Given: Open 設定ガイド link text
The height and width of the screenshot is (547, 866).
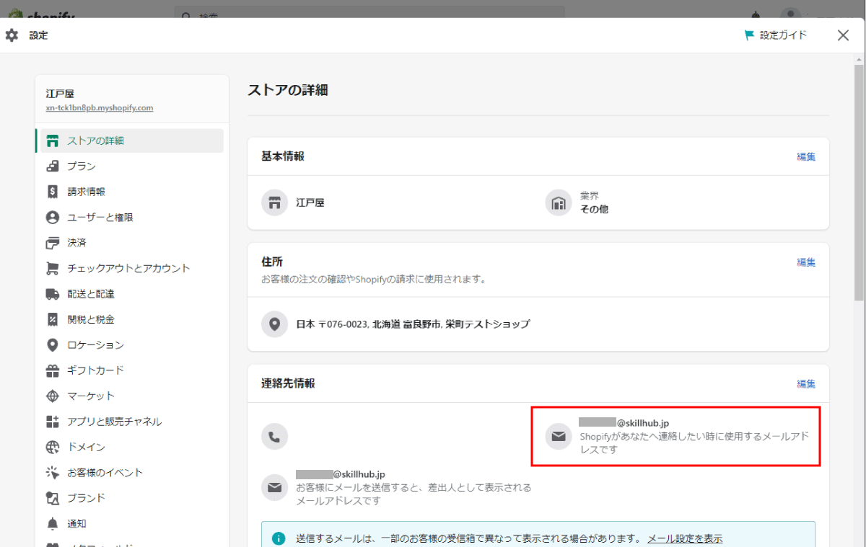Looking at the screenshot, I should click(x=783, y=35).
